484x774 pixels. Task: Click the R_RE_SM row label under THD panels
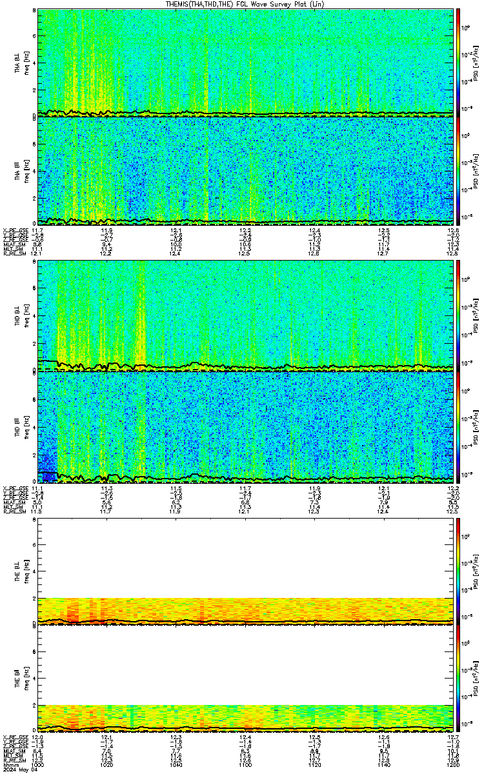click(x=12, y=511)
